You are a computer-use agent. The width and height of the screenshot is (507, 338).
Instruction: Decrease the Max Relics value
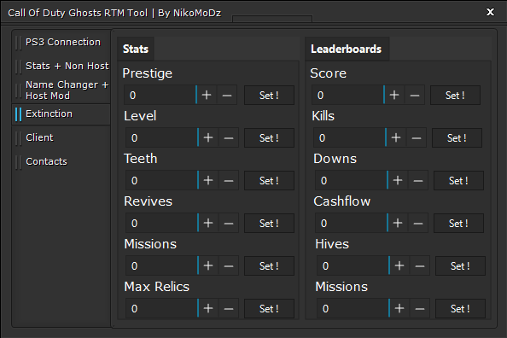point(229,309)
